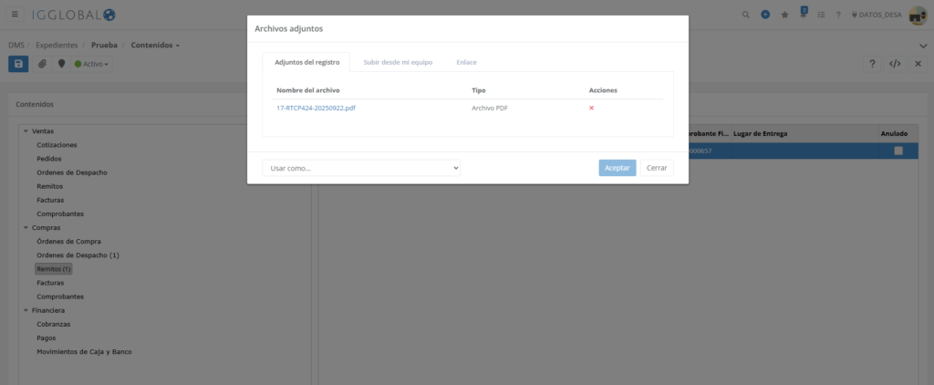Viewport: 934px width, 385px height.
Task: Click the location pin icon
Action: tap(61, 64)
